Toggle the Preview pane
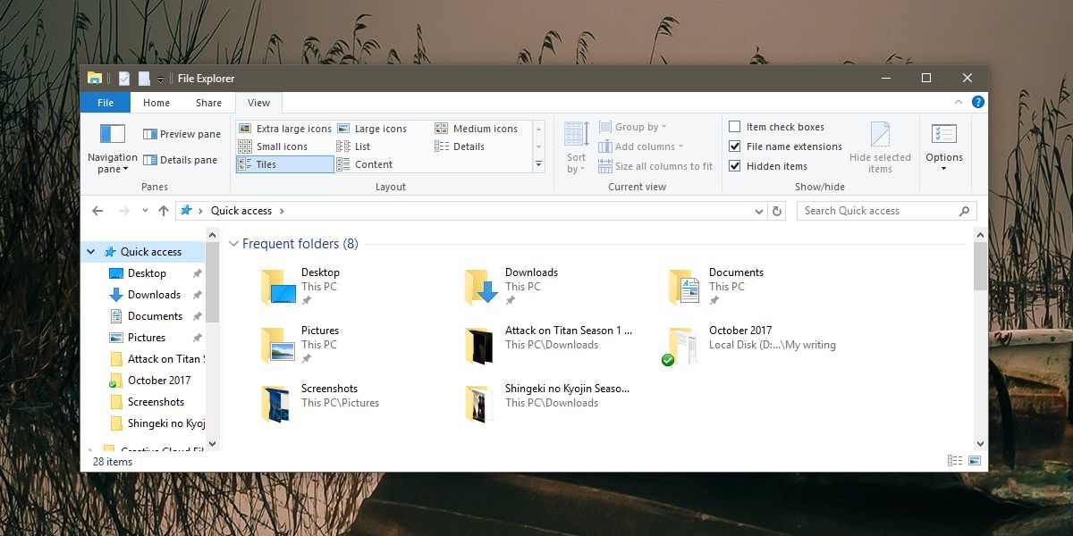 click(182, 134)
